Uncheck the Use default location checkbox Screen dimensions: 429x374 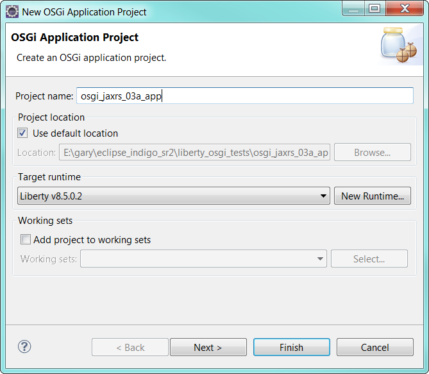[24, 133]
